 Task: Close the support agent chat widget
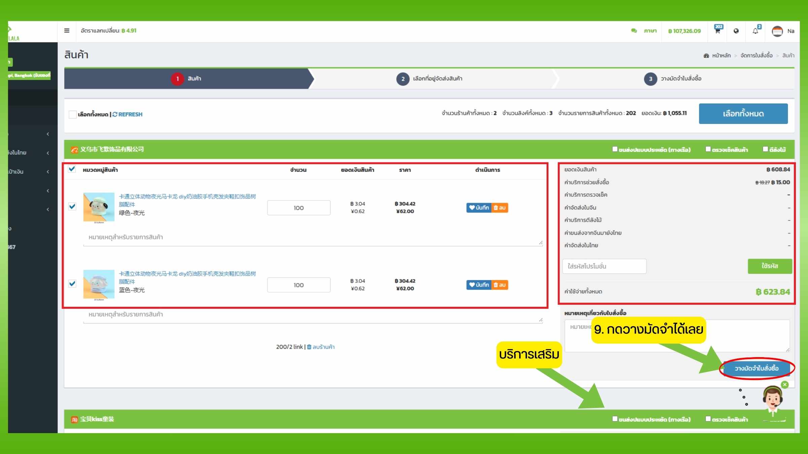785,385
